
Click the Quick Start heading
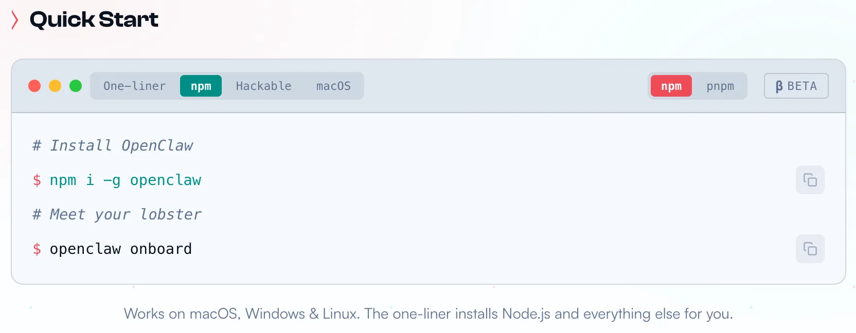(94, 20)
